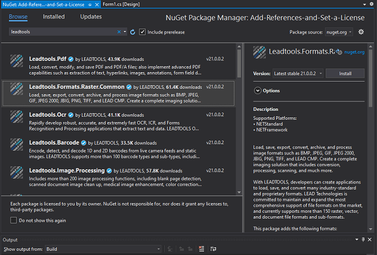Find message in code in Output toolbar

point(170,249)
